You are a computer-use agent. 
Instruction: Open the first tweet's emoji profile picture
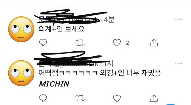[21, 29]
